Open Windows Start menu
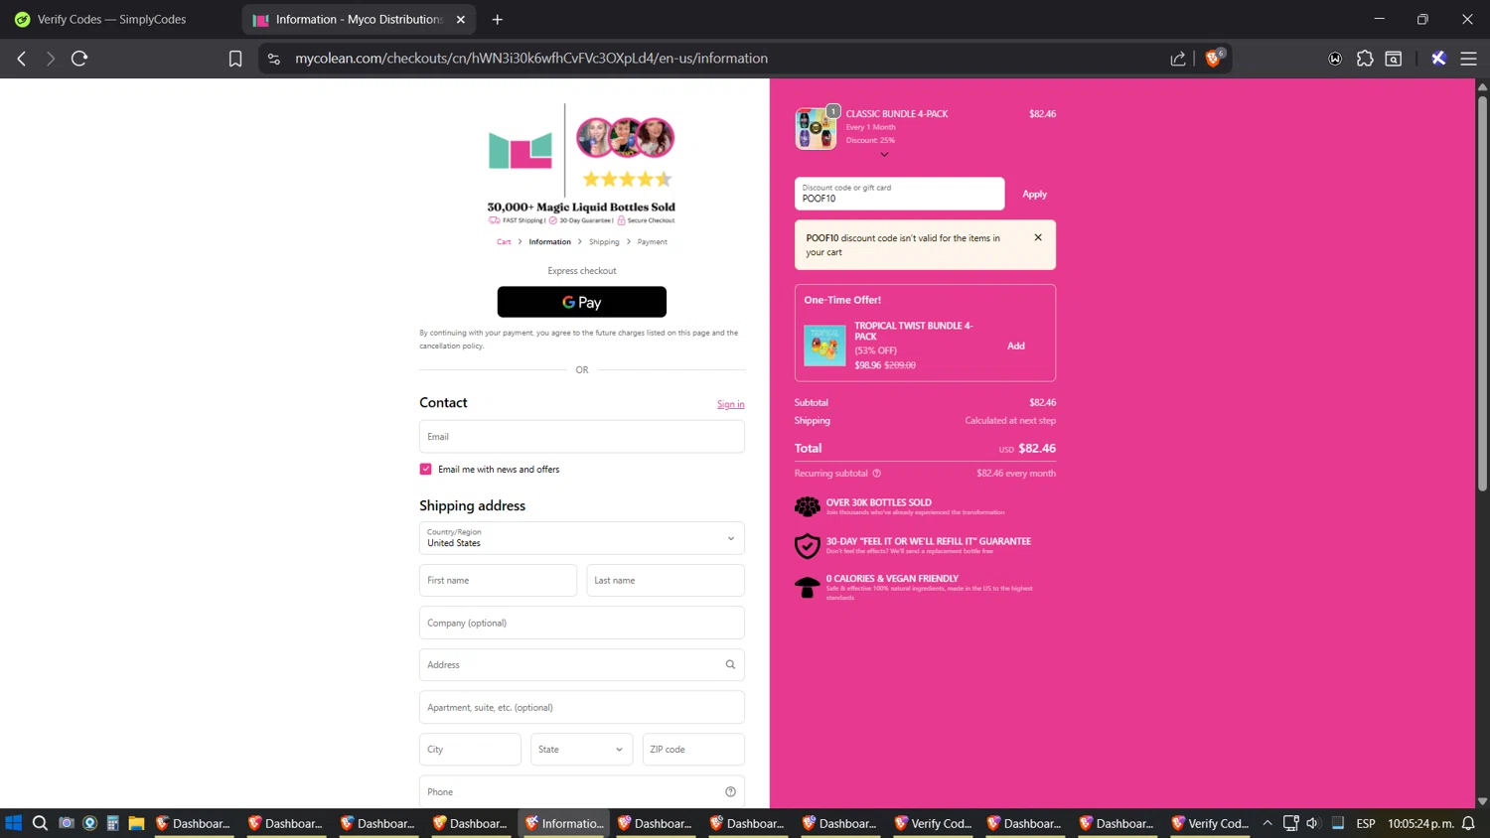1490x838 pixels. [14, 823]
